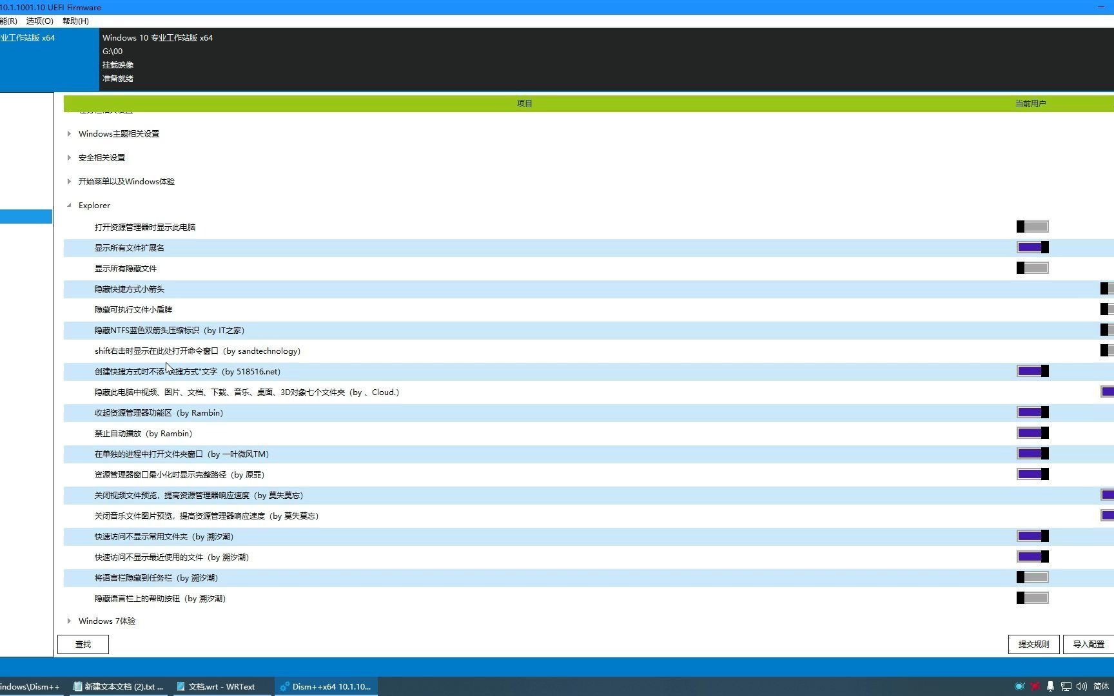
Task: Open the network tray icon
Action: [1066, 686]
